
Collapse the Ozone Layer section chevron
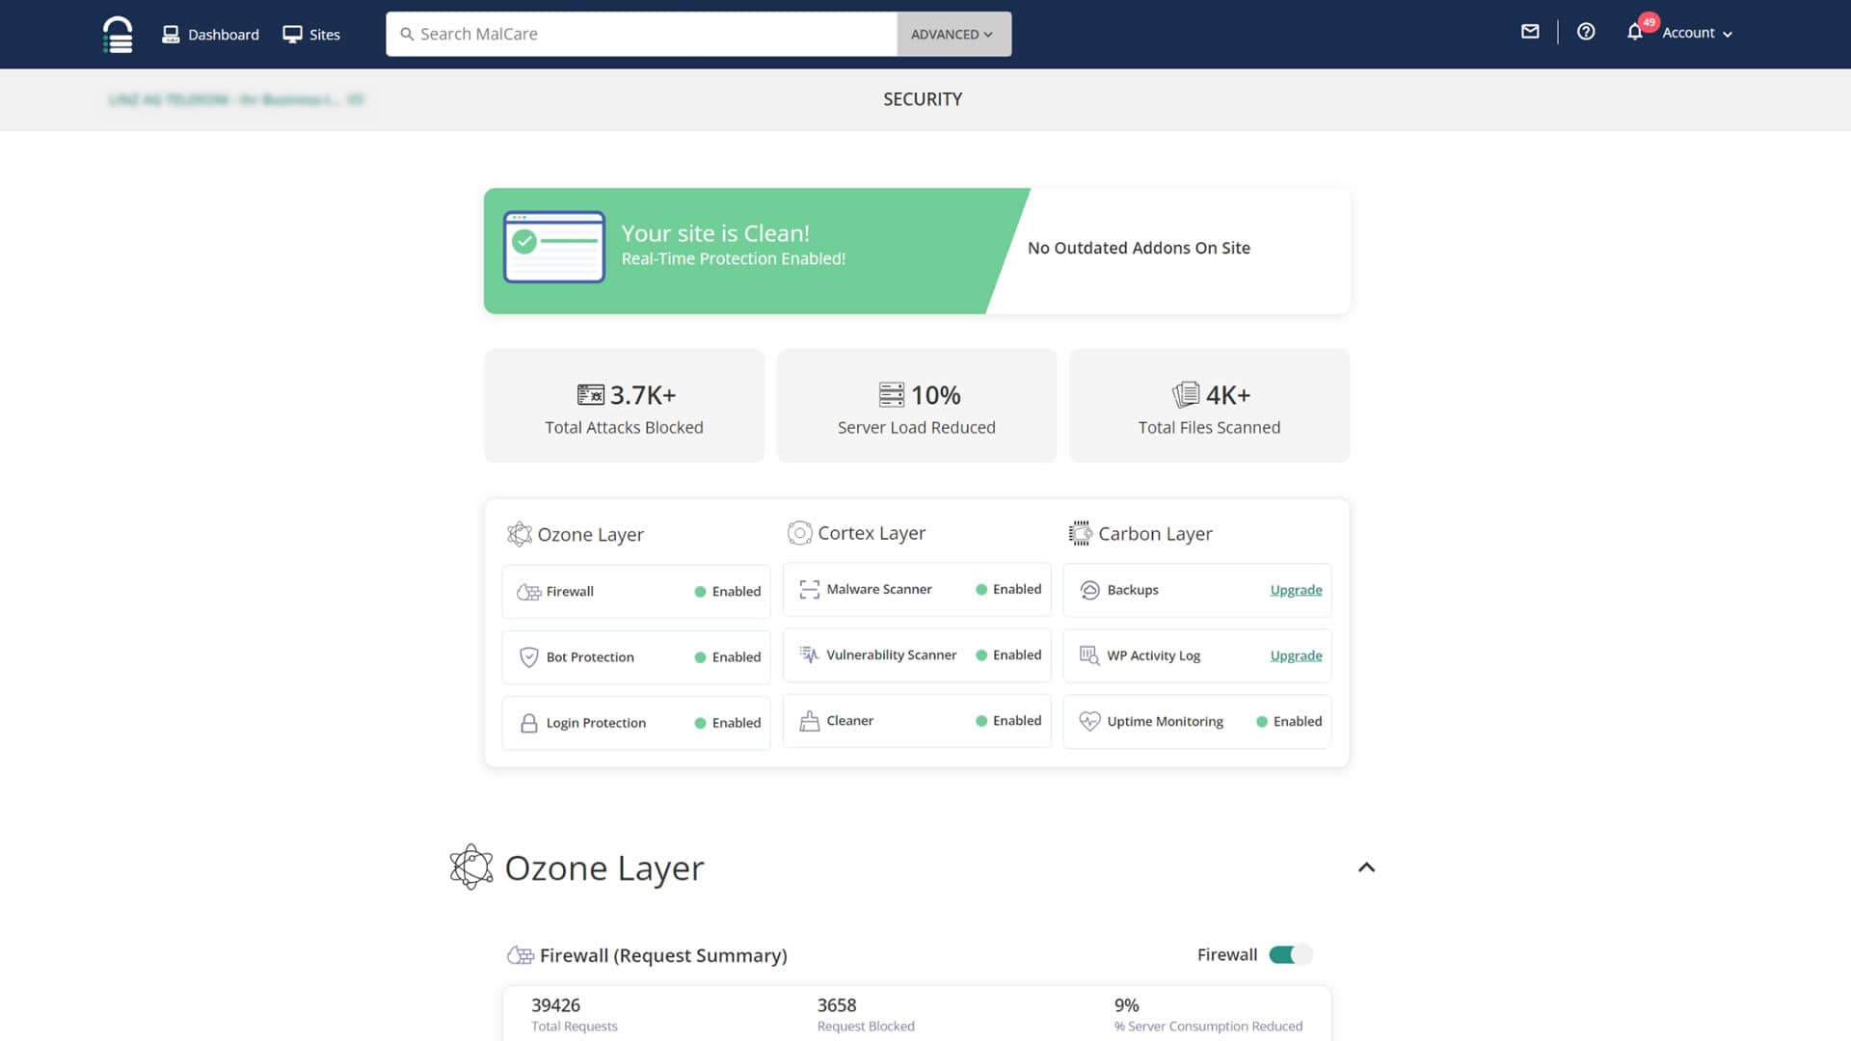1366,867
